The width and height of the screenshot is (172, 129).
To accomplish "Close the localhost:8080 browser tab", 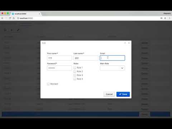I will pos(39,14).
